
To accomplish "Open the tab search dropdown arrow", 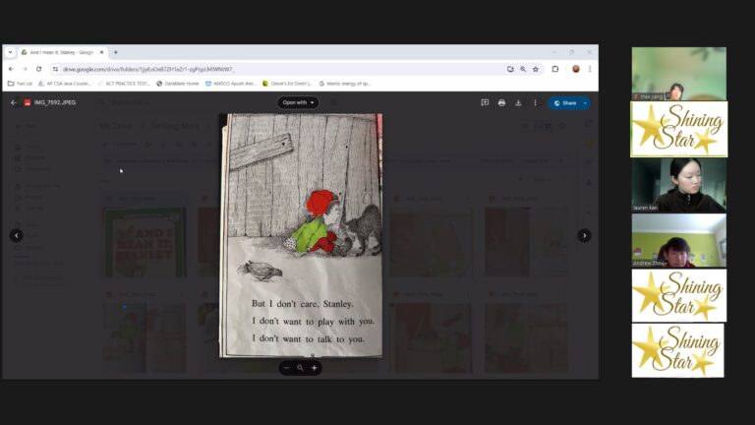I will point(10,52).
